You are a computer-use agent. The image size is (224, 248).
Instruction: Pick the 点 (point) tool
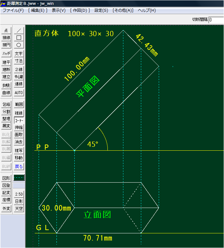[6, 30]
